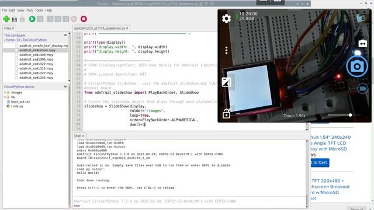Take photo with camera shutter button
Screen dimensions: 374x210
click(357, 66)
